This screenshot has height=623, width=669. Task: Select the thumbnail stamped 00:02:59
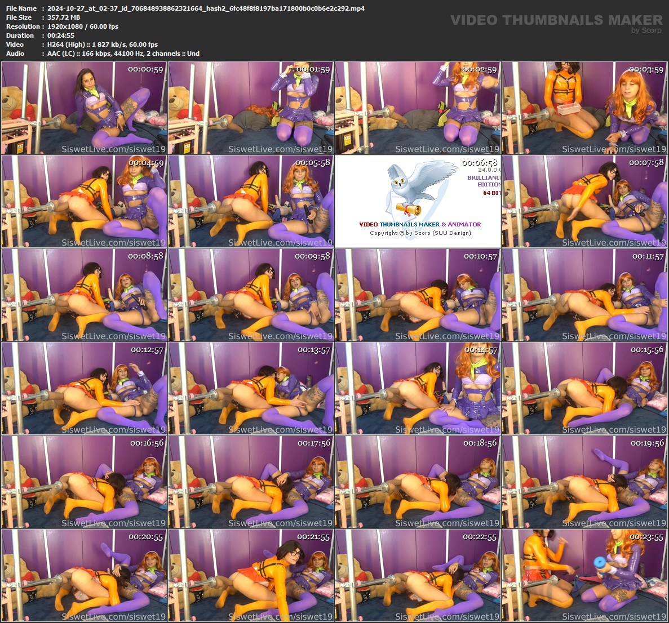click(418, 108)
